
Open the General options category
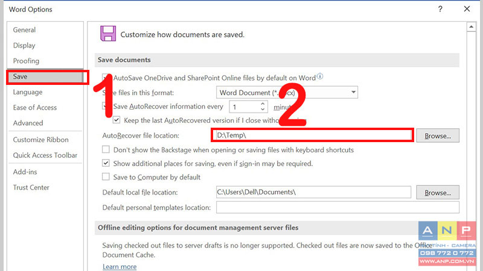(24, 30)
